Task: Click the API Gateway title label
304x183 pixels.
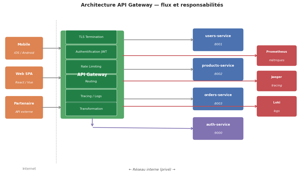Action: point(92,75)
